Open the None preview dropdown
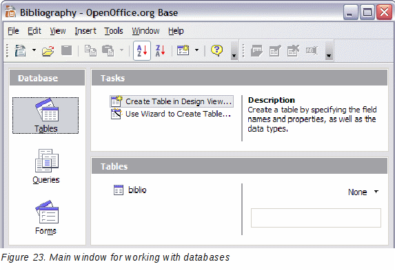The height and width of the screenshot is (271, 395). [x=363, y=192]
